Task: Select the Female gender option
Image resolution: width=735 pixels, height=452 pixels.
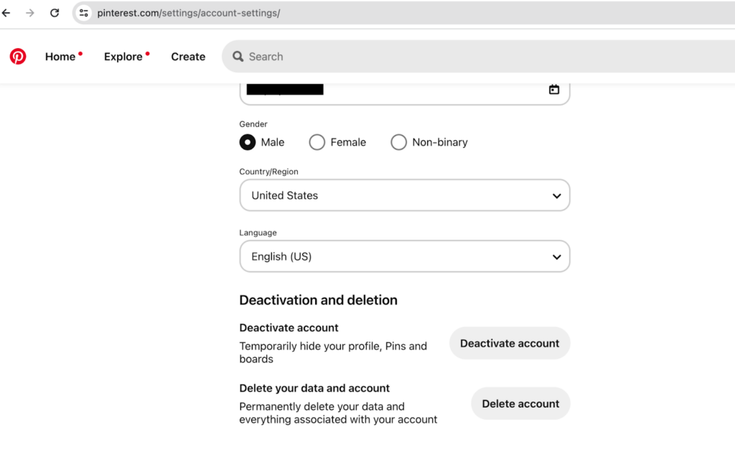Action: coord(317,142)
